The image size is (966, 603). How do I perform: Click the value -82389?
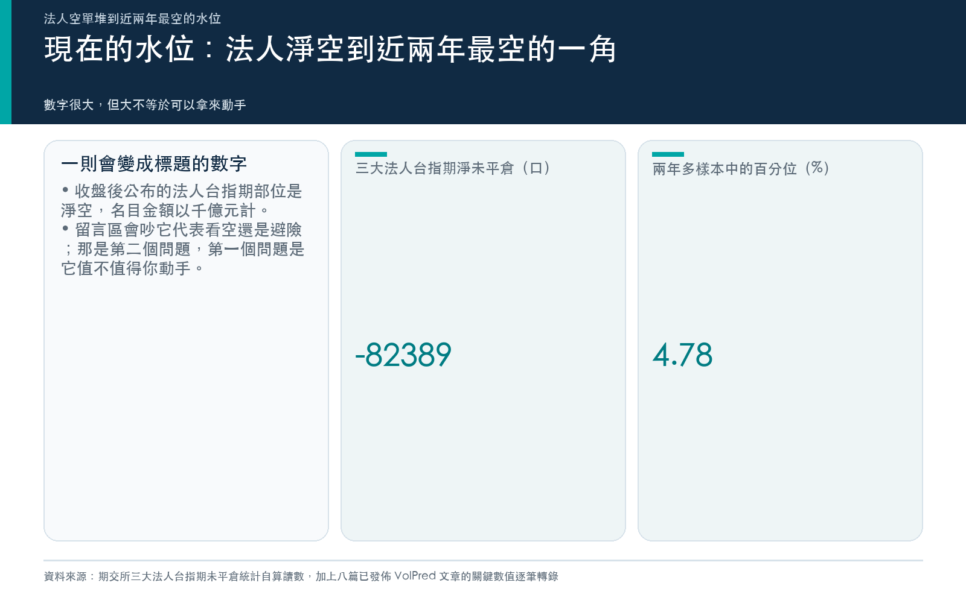403,355
